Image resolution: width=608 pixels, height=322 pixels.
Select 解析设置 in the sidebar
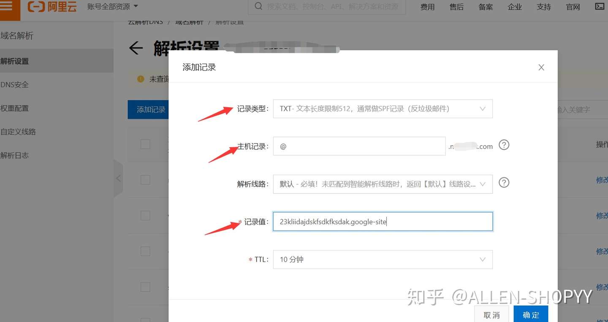(x=57, y=61)
